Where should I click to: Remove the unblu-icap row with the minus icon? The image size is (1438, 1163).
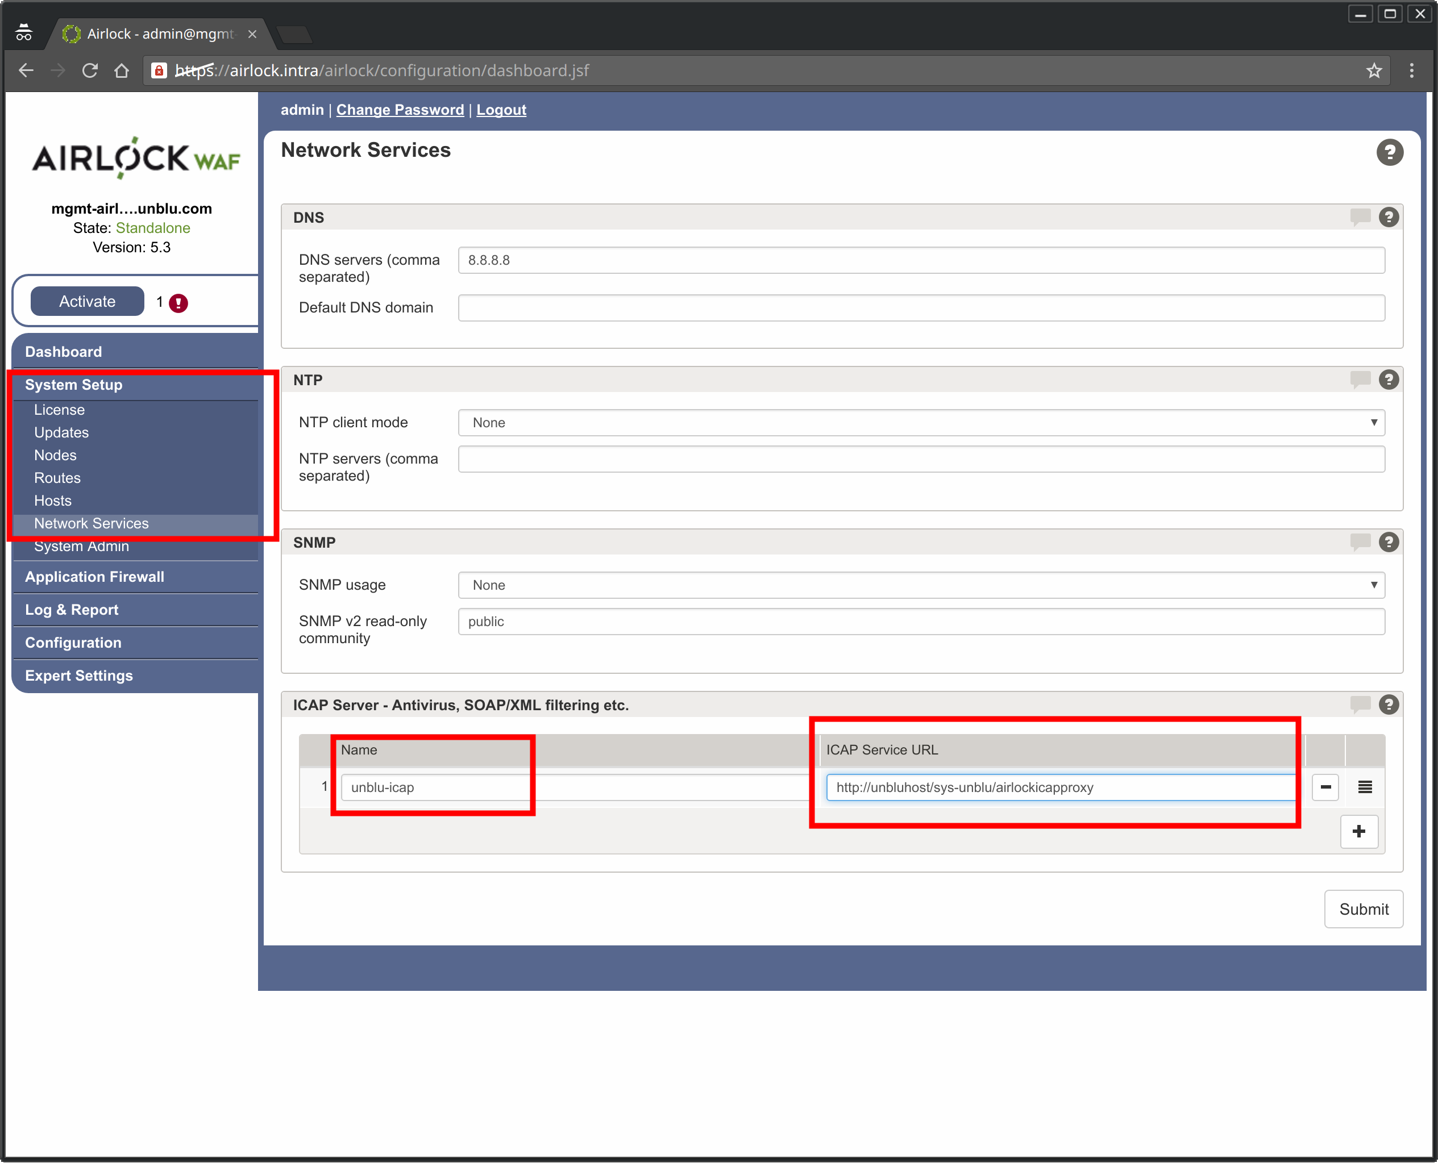[1325, 787]
